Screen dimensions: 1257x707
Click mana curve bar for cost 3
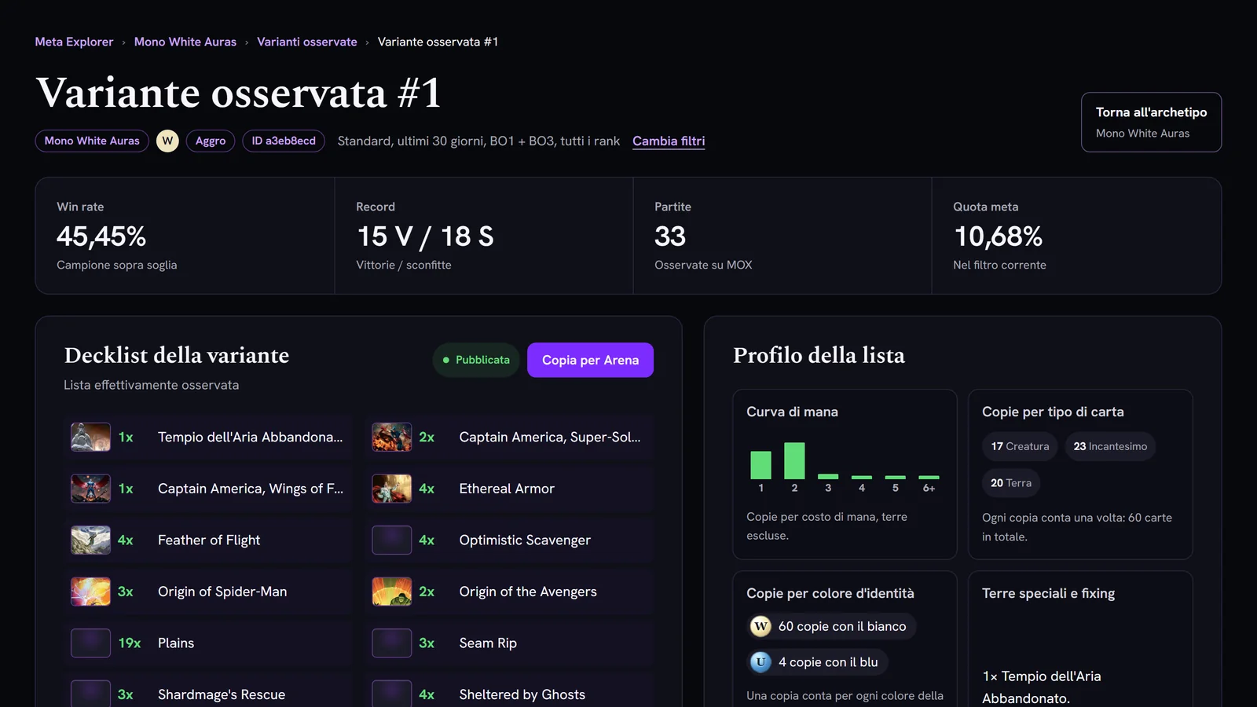pyautogui.click(x=828, y=476)
